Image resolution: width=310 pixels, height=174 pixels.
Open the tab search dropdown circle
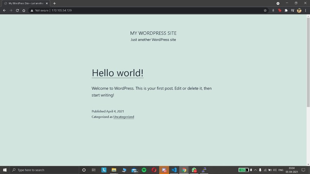(x=278, y=3)
